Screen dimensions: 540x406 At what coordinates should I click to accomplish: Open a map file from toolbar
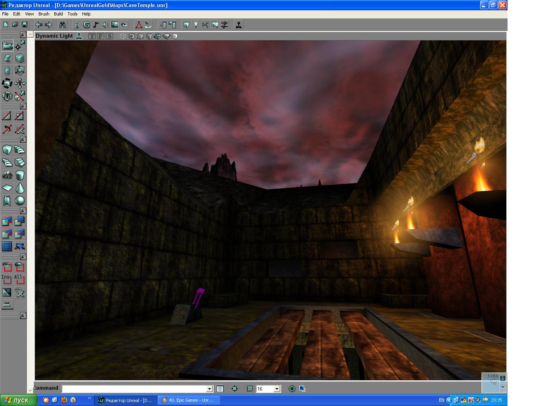[15, 25]
